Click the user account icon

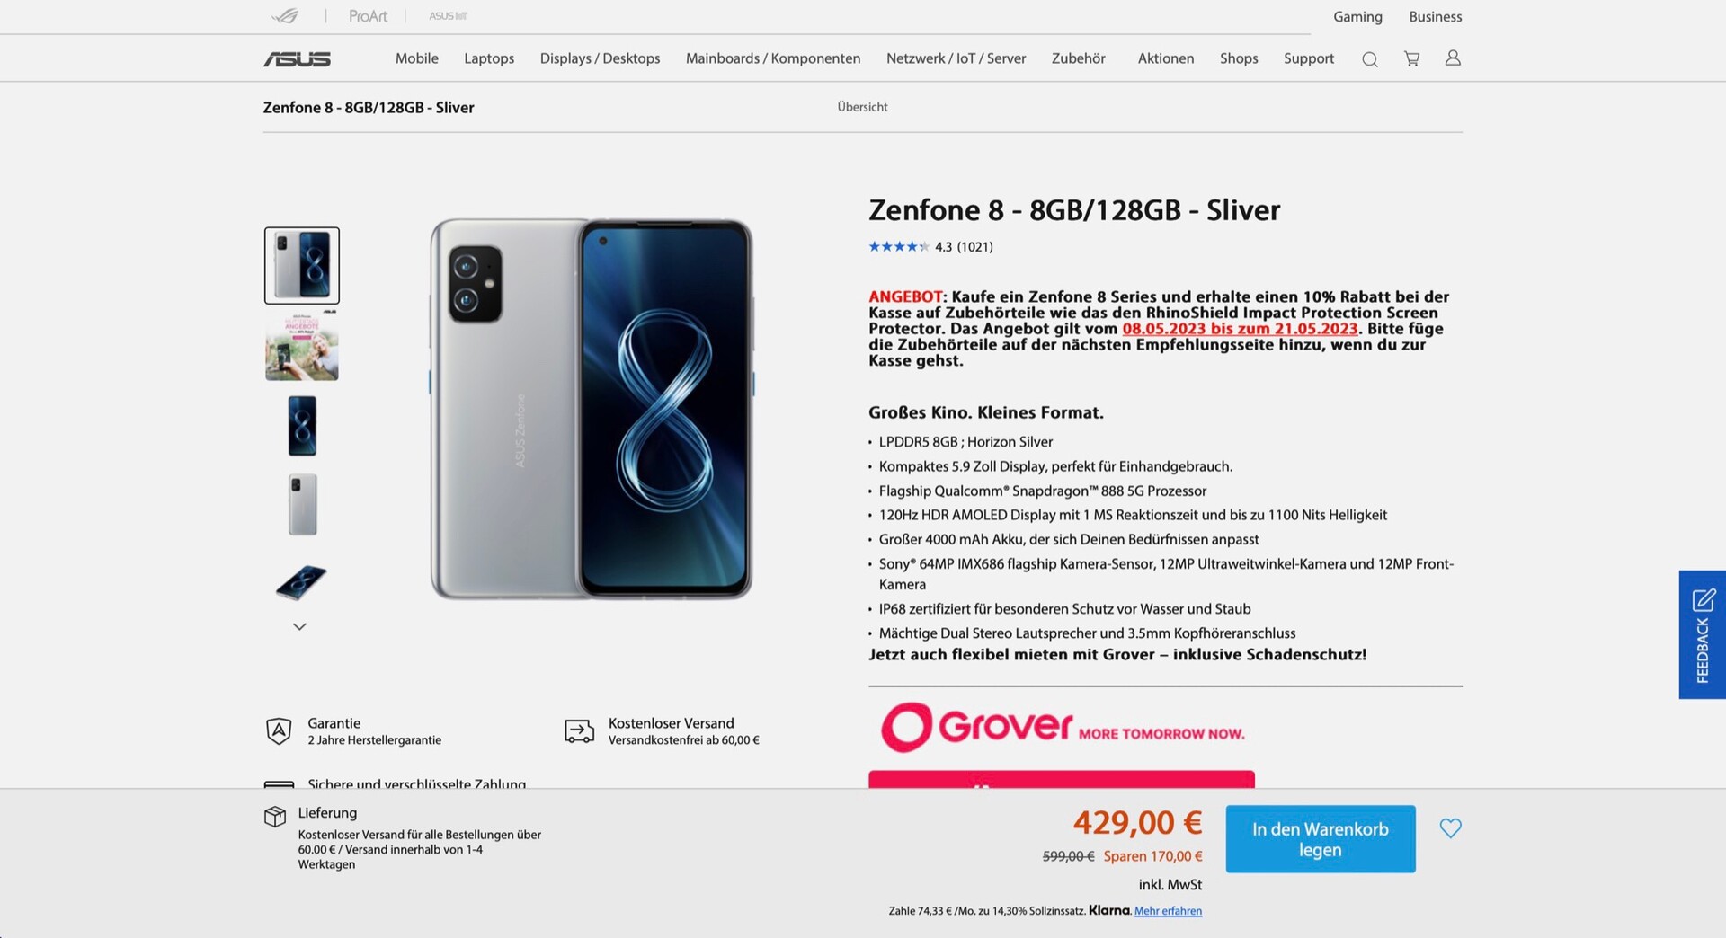[x=1452, y=58]
